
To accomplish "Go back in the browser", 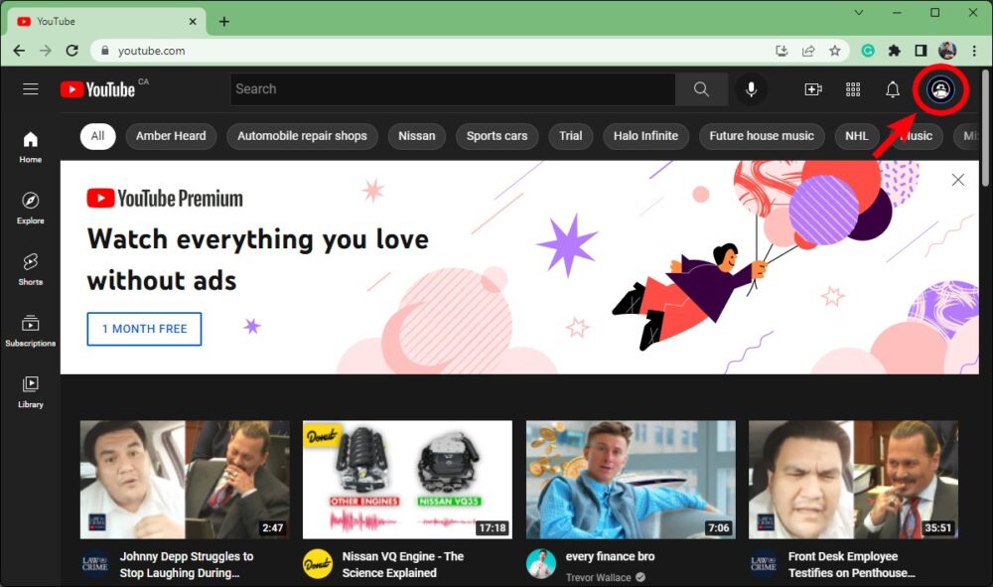I will [x=19, y=51].
